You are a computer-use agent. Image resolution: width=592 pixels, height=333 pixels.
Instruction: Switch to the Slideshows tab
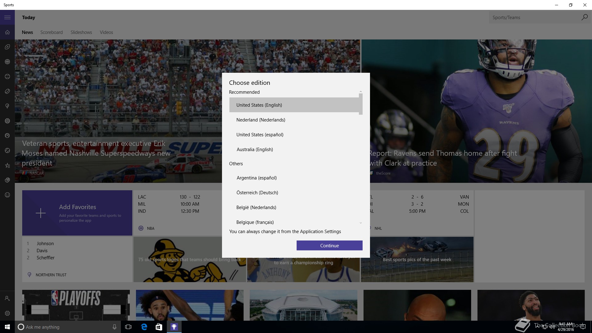tap(81, 32)
